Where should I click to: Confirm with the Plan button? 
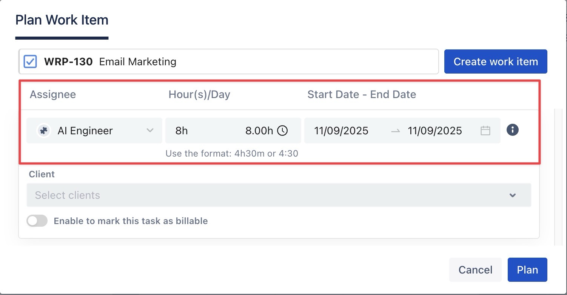pyautogui.click(x=527, y=270)
